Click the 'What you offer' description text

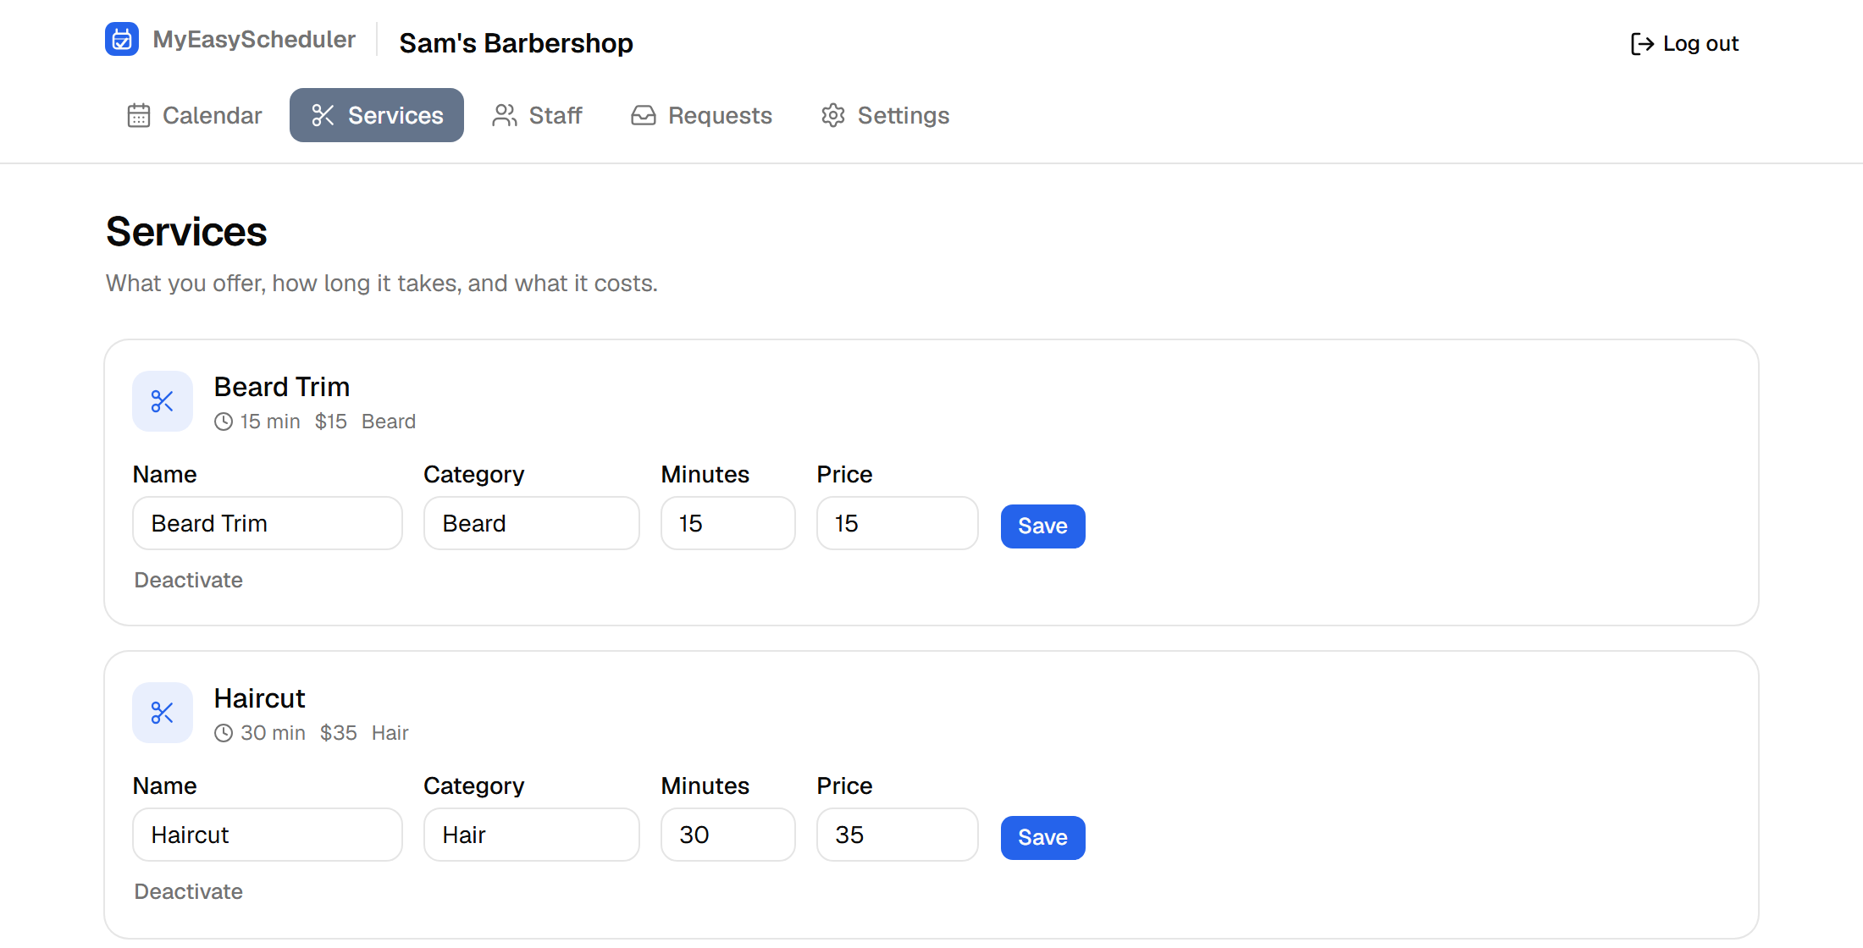tap(382, 283)
